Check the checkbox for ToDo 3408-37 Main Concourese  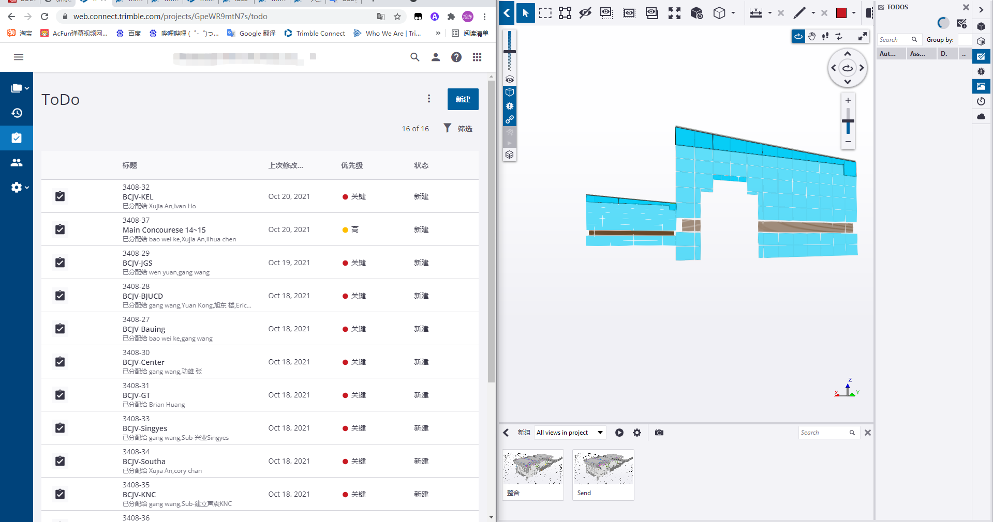pyautogui.click(x=60, y=229)
